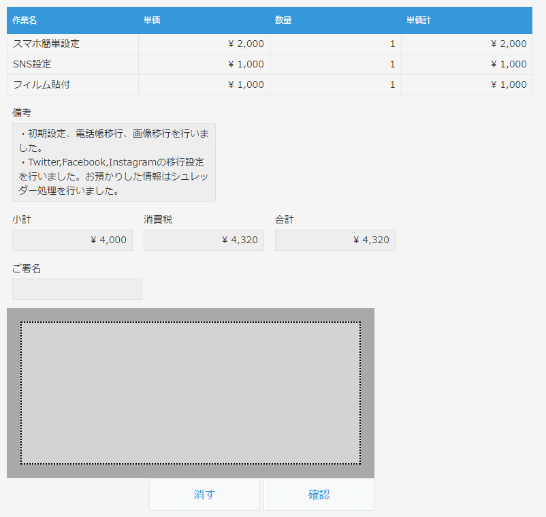Screen dimensions: 546x517
Task: Select the 数量 cell in SNS設定 row
Action: pos(336,64)
